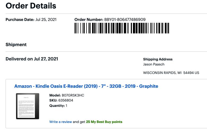
Task: Click the Shipment section heading
Action: tap(16, 45)
